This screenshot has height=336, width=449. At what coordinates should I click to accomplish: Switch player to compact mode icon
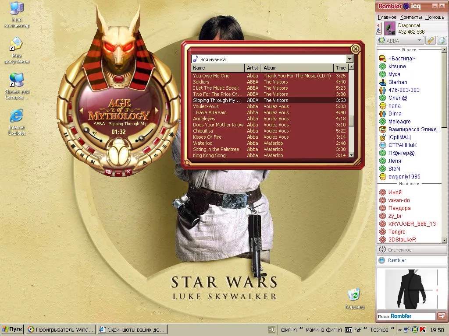pyautogui.click(x=108, y=172)
